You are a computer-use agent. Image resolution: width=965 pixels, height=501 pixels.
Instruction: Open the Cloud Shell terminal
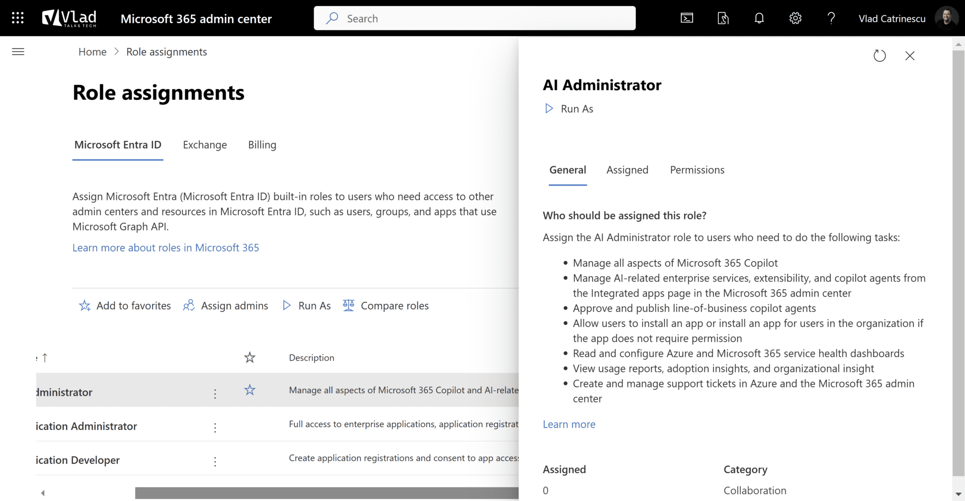687,18
